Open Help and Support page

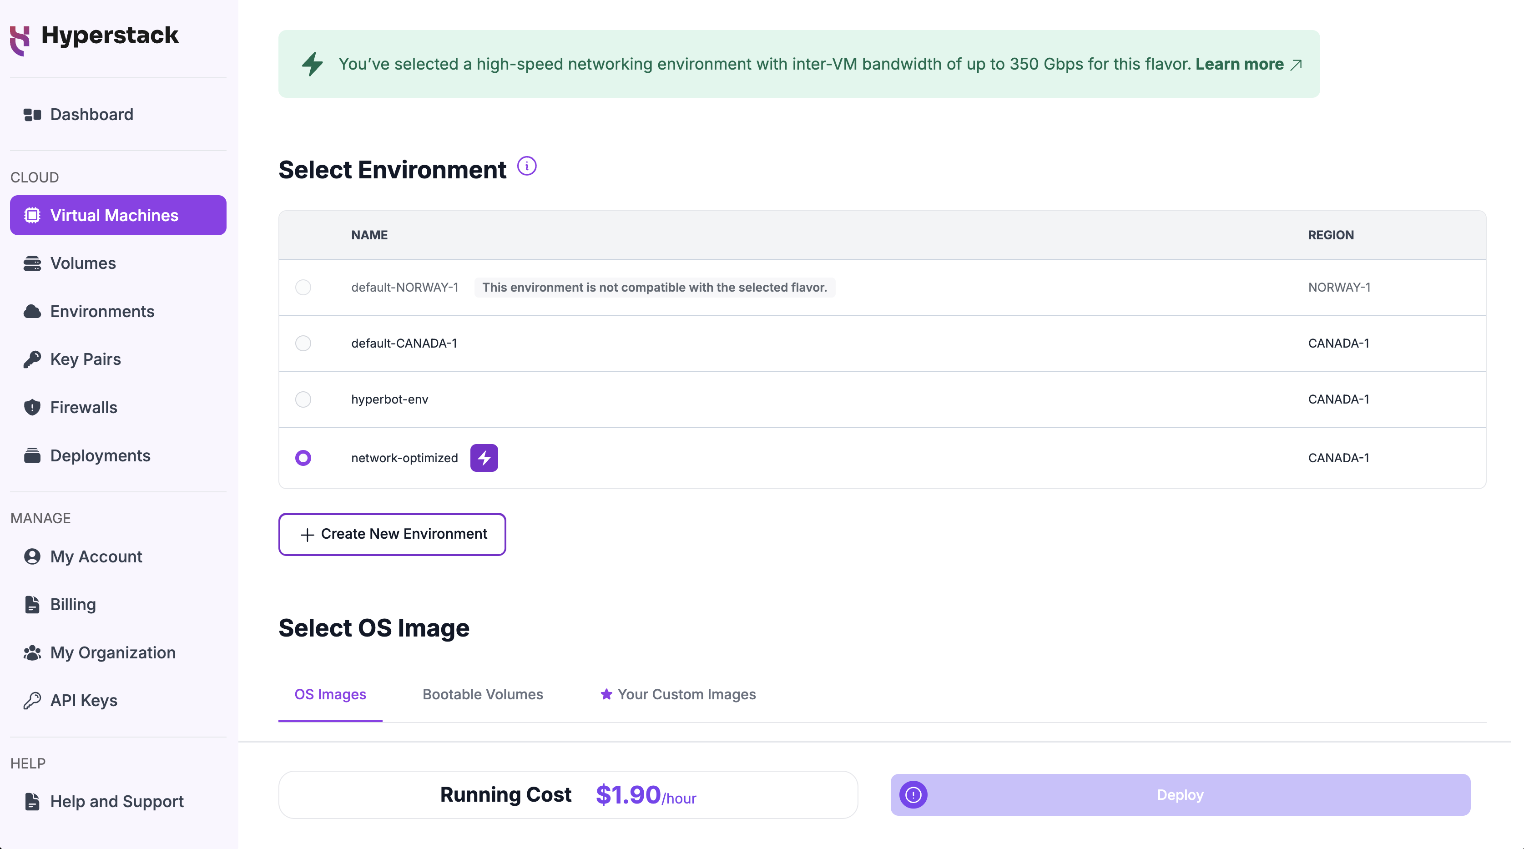[116, 801]
